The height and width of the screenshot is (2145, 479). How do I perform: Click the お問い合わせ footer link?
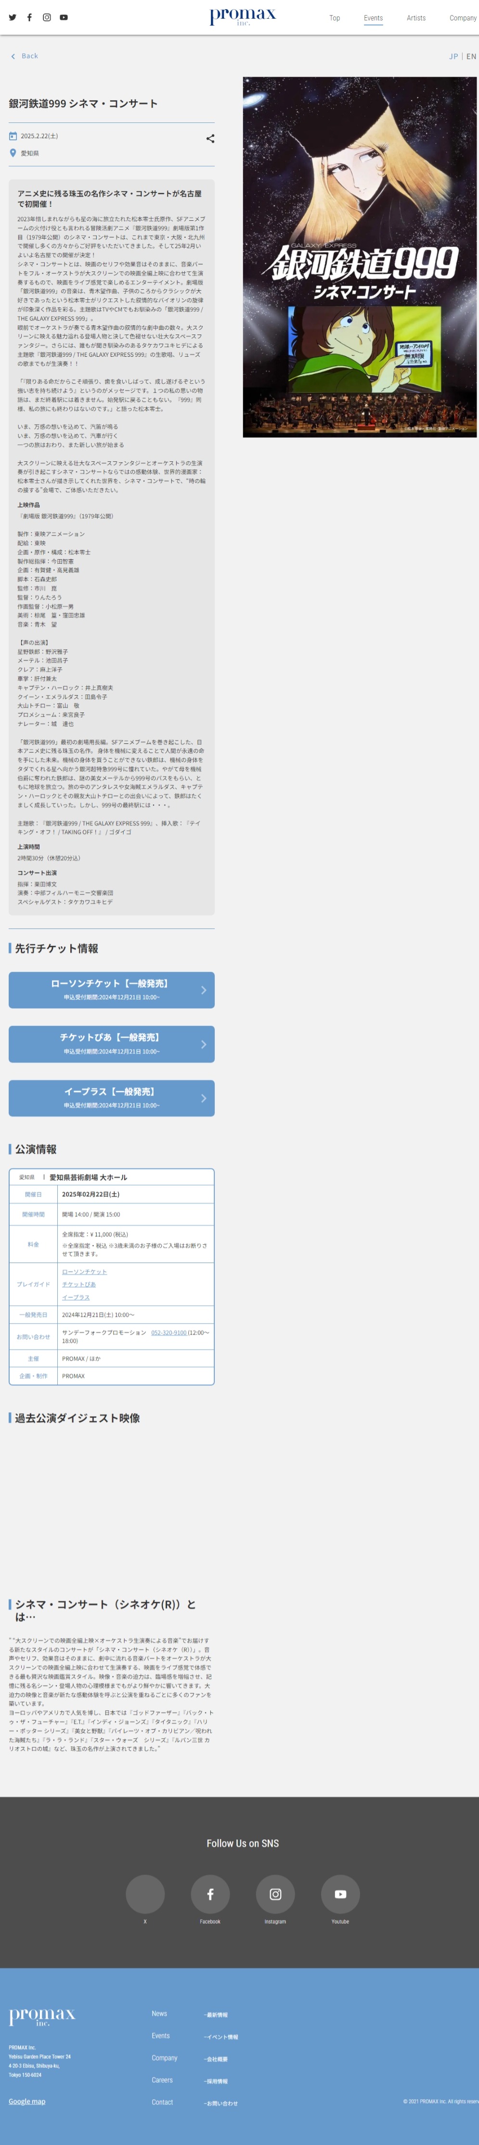[221, 2104]
